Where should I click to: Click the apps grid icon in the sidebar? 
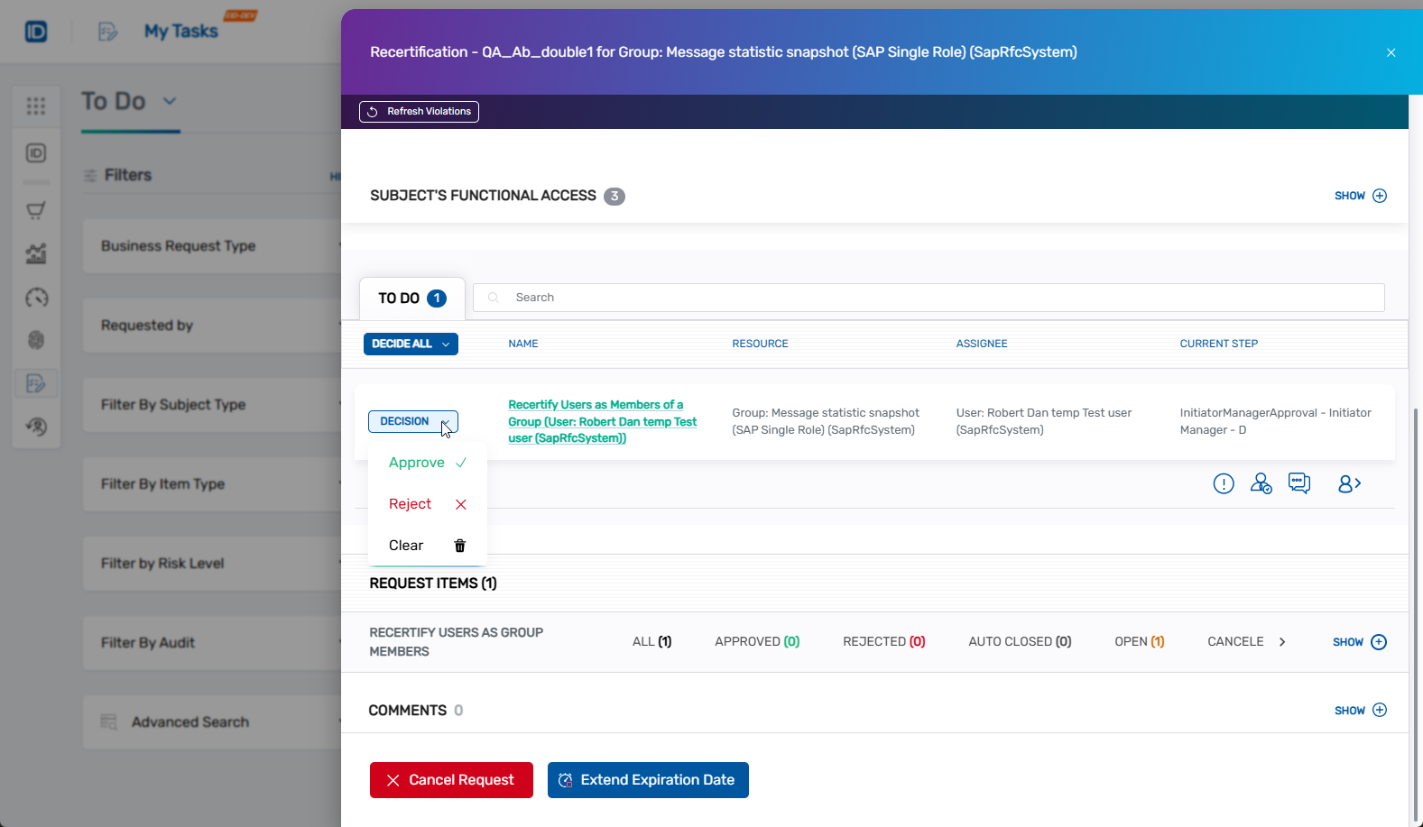36,106
